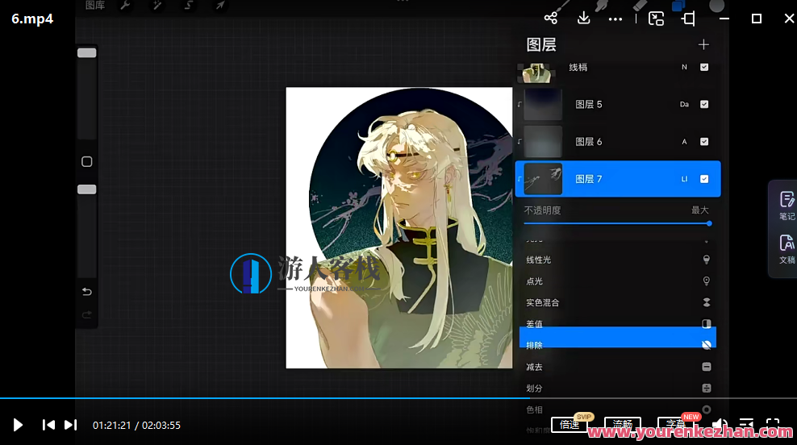The width and height of the screenshot is (797, 445).
Task: Click the picture-in-picture mini player icon
Action: pos(656,19)
